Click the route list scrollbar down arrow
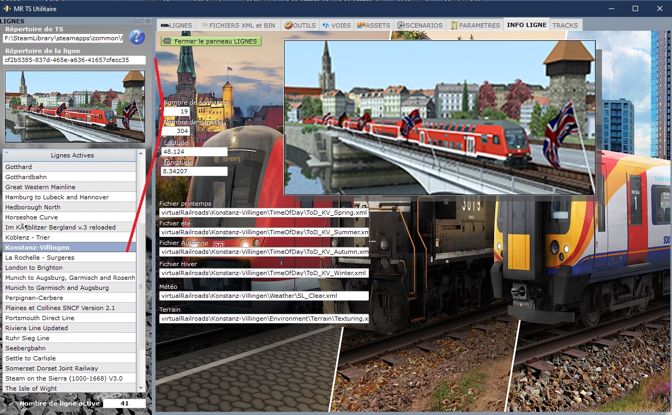Viewport: 672px width, 415px height. click(x=141, y=388)
